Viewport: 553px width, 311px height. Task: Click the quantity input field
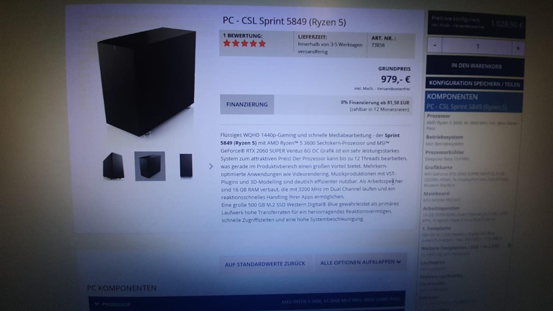point(477,46)
